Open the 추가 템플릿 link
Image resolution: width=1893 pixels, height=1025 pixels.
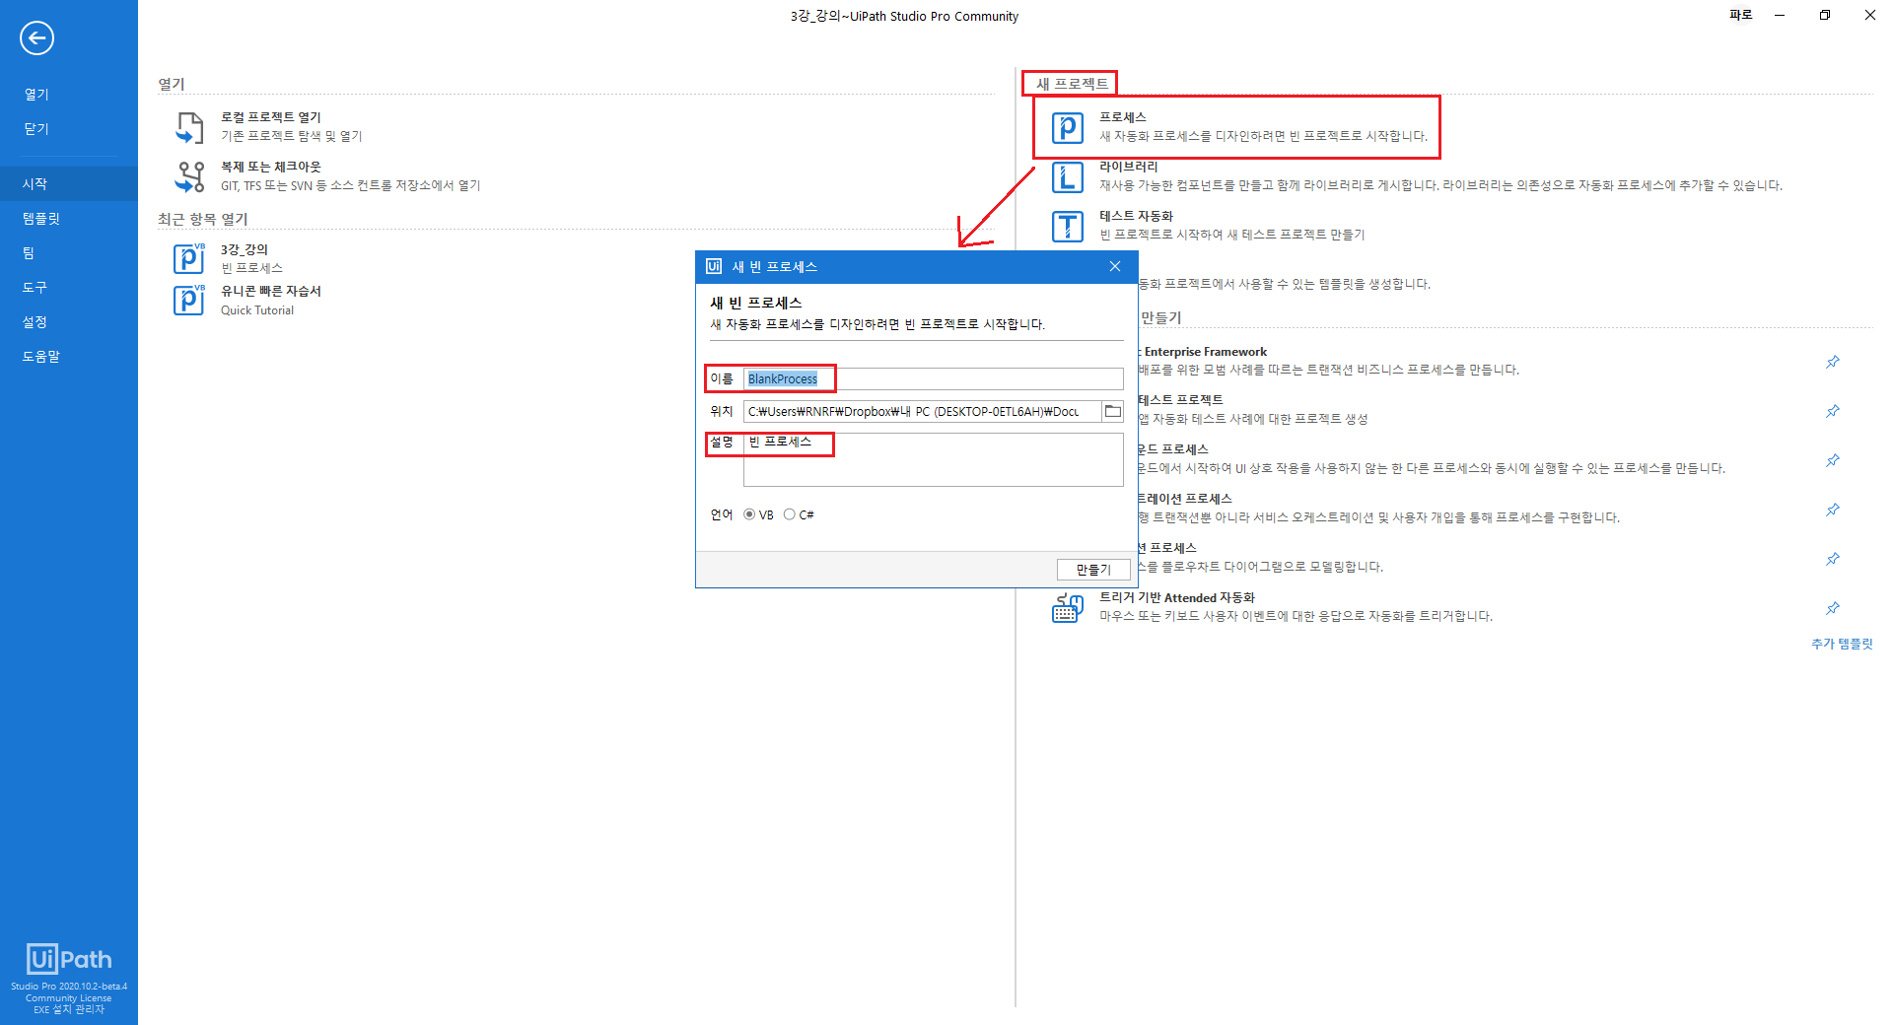pos(1842,644)
